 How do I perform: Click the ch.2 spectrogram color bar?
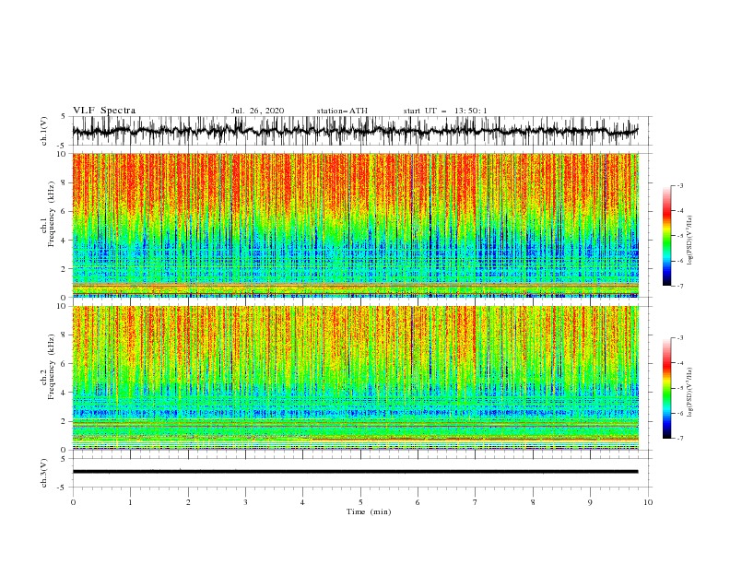(667, 388)
